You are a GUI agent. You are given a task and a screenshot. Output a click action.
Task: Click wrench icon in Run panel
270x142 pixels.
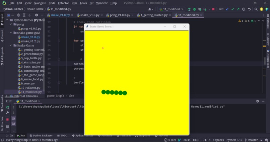pos(7,113)
